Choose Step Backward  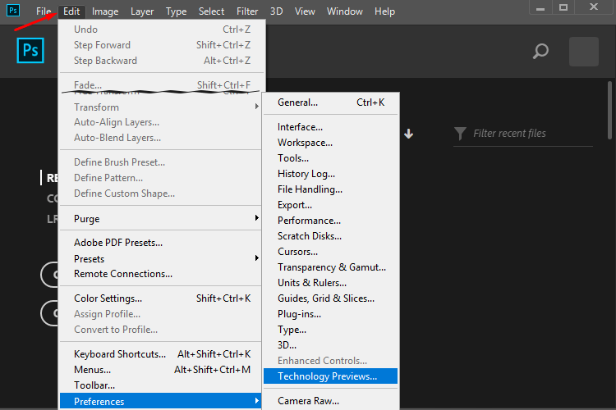click(160, 61)
